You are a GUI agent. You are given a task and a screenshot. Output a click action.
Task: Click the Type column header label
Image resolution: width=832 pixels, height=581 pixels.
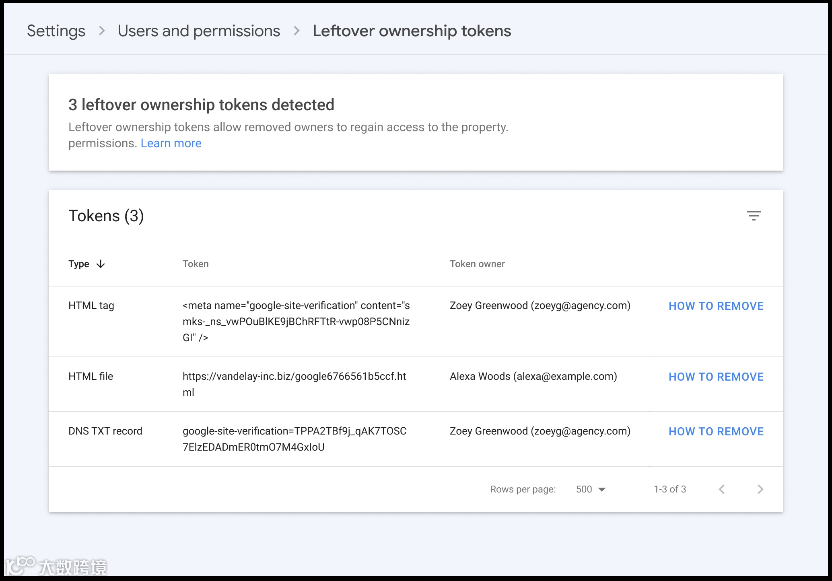[79, 264]
